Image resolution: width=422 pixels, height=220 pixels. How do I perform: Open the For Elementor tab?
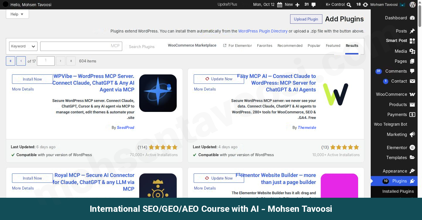[237, 46]
